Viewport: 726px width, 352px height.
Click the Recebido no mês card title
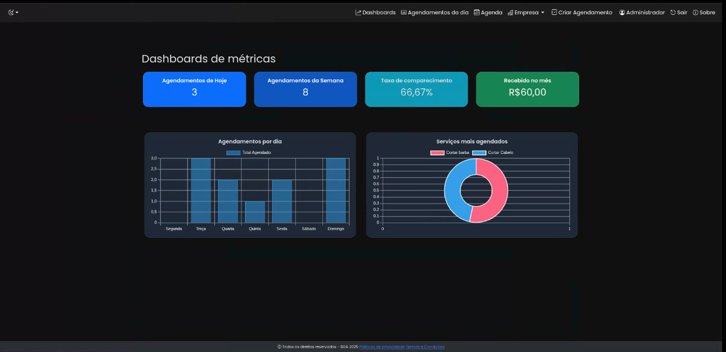pos(527,81)
